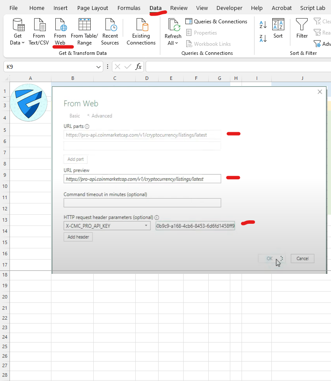The height and width of the screenshot is (381, 331).
Task: Click the Command timeout input field
Action: click(x=142, y=203)
